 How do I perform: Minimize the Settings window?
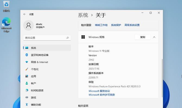pyautogui.click(x=142, y=13)
